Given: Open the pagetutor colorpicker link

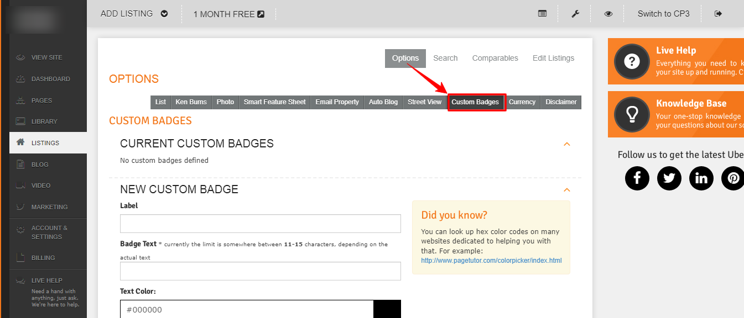Looking at the screenshot, I should tap(491, 261).
